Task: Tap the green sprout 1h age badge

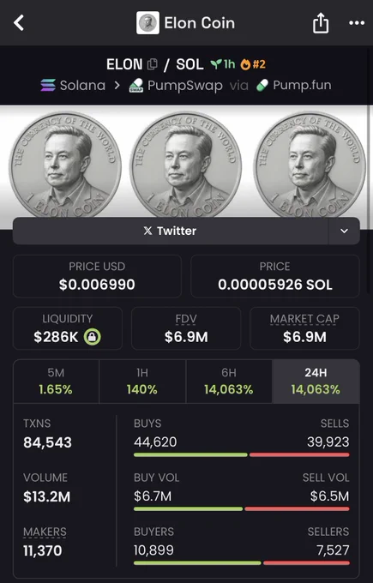Action: point(223,64)
